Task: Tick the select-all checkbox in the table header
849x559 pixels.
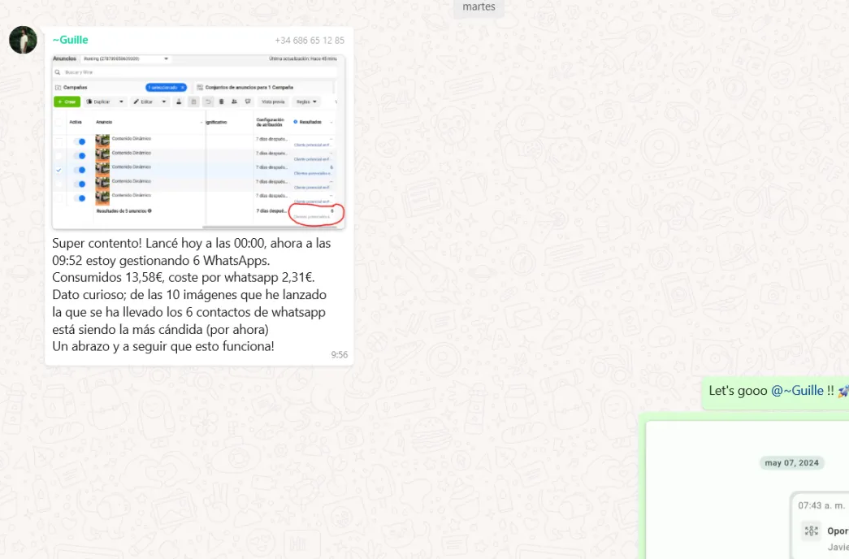Action: [58, 122]
